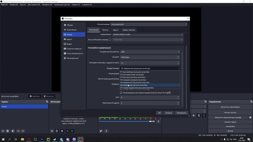Select preset P4 Среднее
Viewport: 253px width, 142px height.
coord(150,80)
